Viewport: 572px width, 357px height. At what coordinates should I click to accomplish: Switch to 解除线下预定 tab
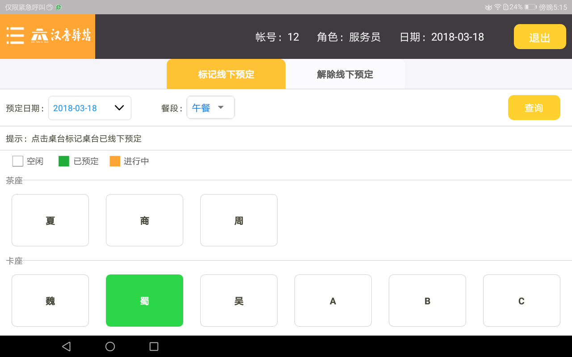pos(345,74)
